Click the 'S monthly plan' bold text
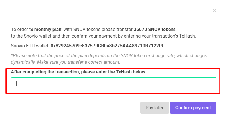This screenshot has width=227, height=124. pyautogui.click(x=46, y=29)
